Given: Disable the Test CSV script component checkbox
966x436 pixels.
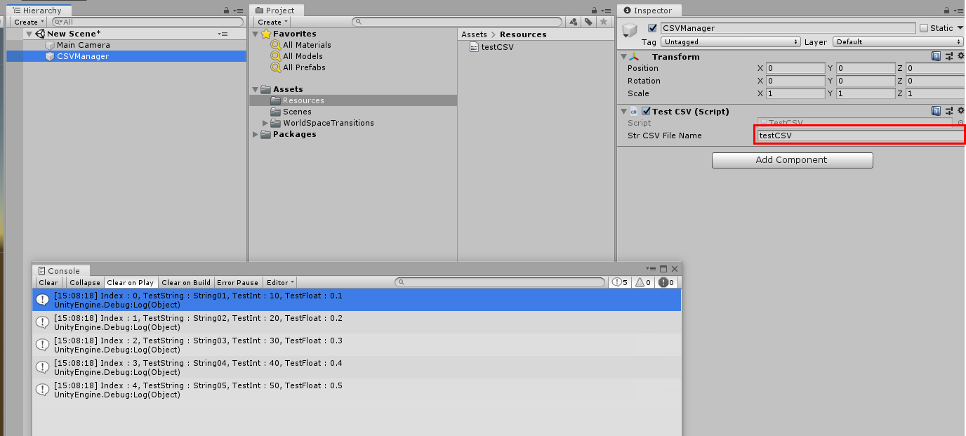Looking at the screenshot, I should coord(645,110).
